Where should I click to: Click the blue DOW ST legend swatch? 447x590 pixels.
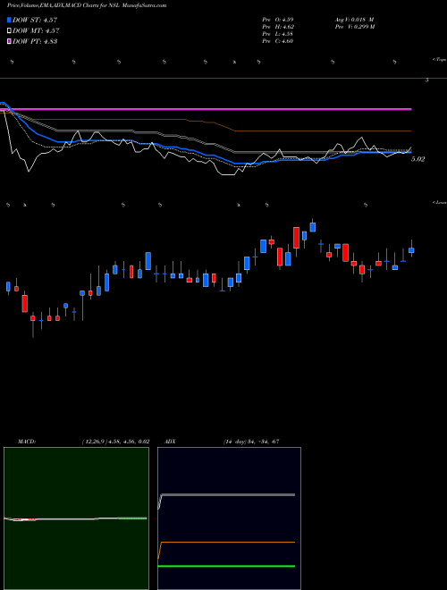click(x=9, y=20)
